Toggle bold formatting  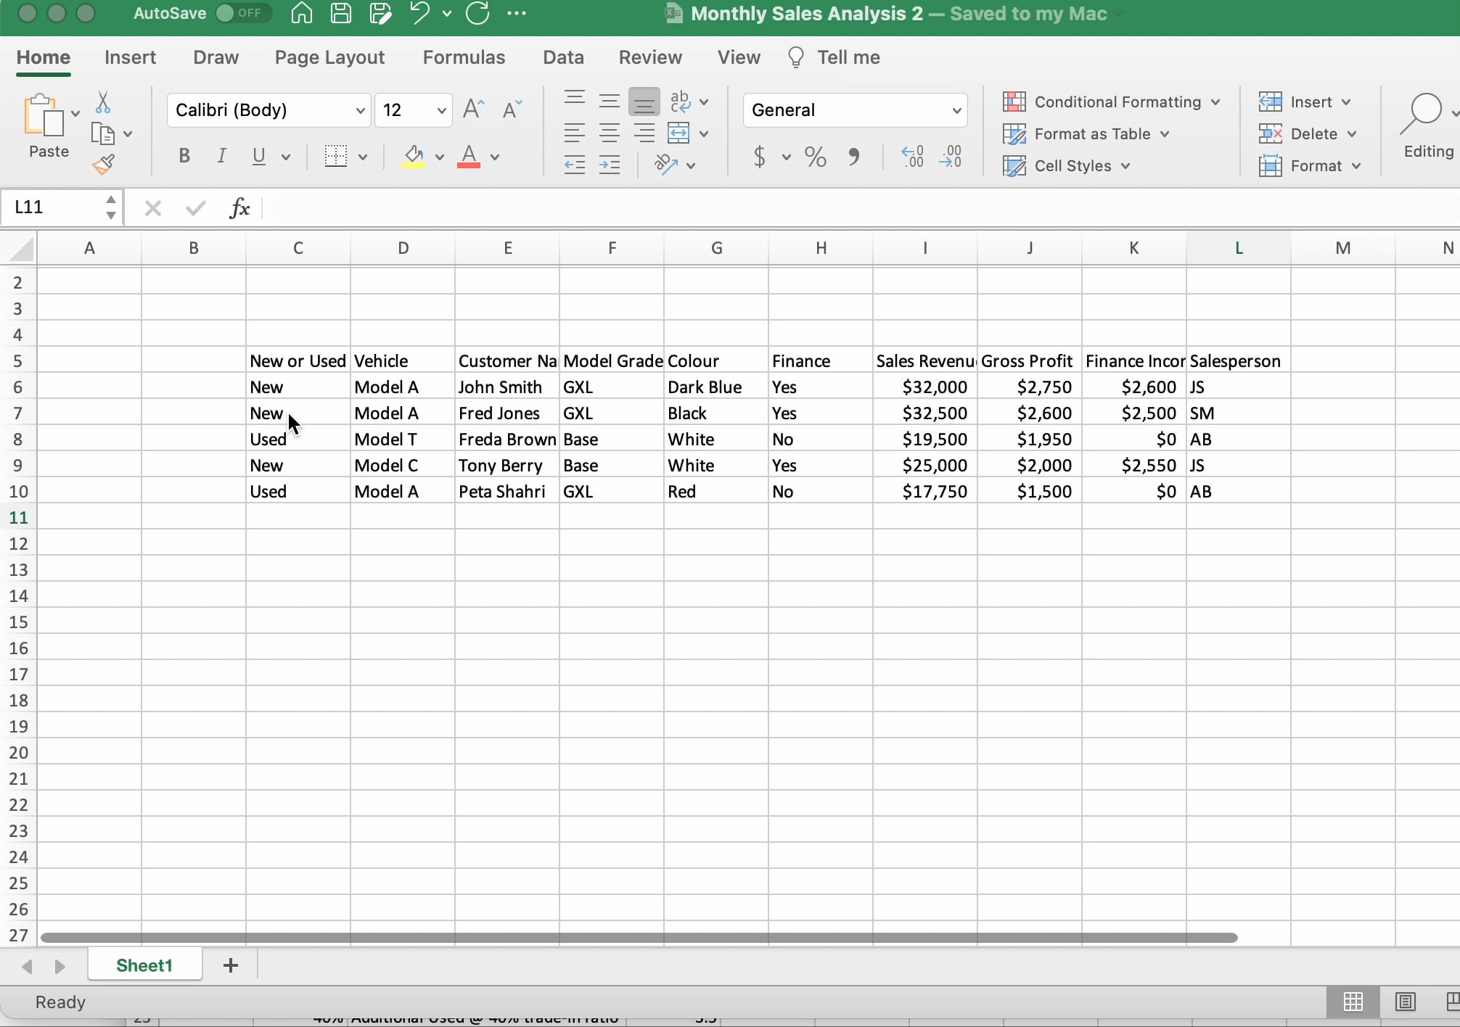[x=184, y=156]
